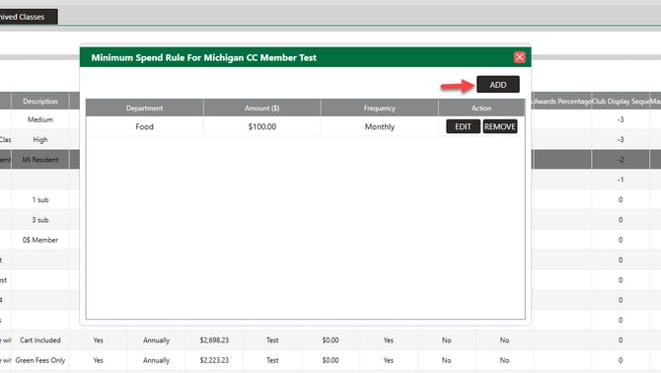The height and width of the screenshot is (373, 661).
Task: Edit the Food minimum spend rule
Action: pyautogui.click(x=463, y=126)
